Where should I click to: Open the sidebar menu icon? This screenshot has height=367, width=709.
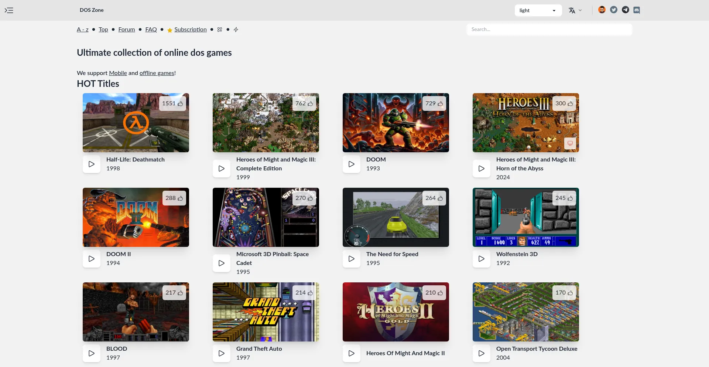(x=9, y=10)
